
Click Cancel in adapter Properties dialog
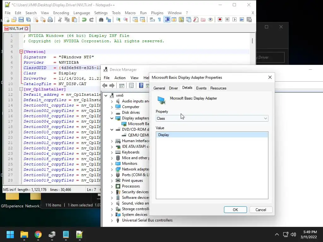[x=261, y=210]
